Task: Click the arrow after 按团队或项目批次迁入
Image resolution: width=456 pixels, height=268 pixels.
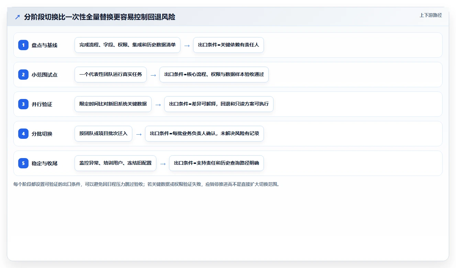Action: click(x=139, y=134)
